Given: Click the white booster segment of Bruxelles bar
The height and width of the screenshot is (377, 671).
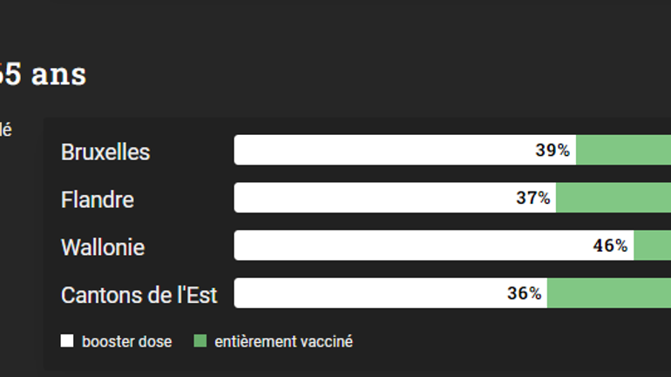Looking at the screenshot, I should (383, 151).
